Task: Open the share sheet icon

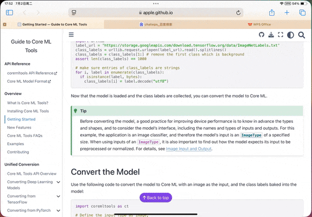Action: (272, 13)
